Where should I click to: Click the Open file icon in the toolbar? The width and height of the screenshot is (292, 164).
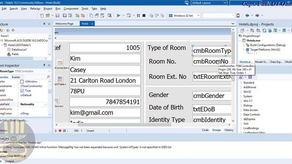click(48, 15)
